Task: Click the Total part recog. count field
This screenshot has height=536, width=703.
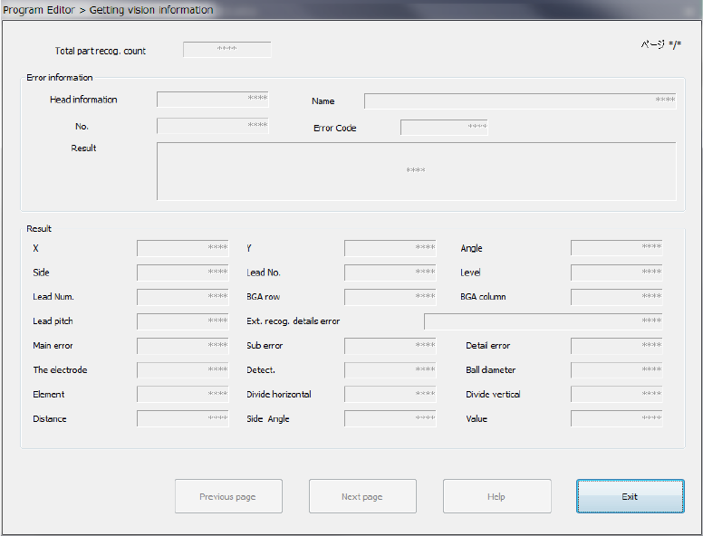Action: point(226,50)
